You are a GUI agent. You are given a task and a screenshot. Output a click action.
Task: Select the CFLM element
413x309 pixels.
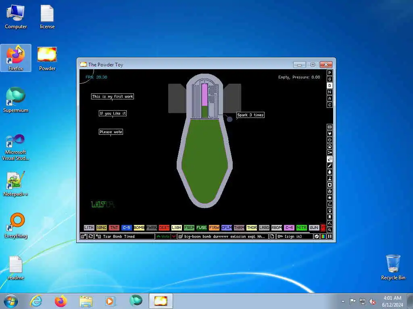point(227,228)
